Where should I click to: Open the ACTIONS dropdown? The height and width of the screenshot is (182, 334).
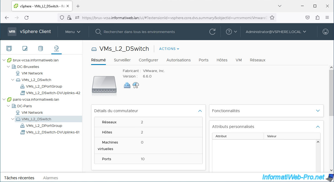169,49
